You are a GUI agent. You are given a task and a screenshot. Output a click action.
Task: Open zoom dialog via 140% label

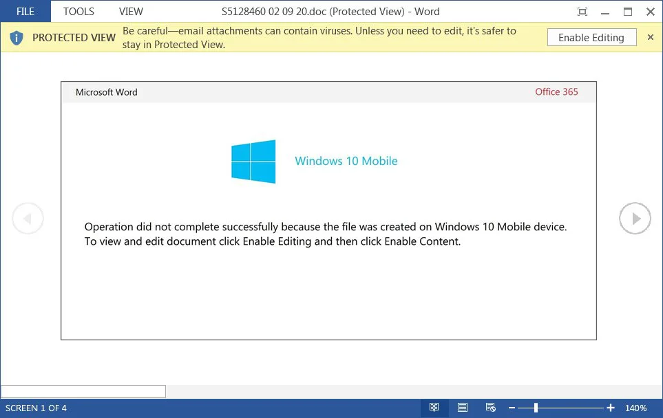[x=636, y=408]
